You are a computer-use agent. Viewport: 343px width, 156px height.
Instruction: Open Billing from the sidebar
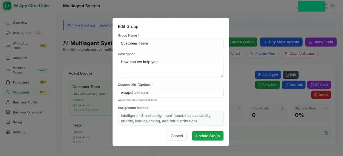click(x=17, y=122)
